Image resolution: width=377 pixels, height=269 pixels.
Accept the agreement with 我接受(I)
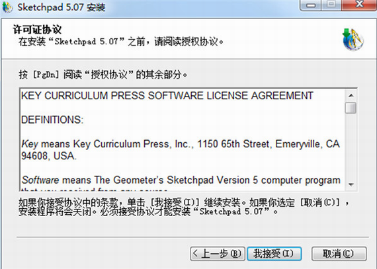274,254
